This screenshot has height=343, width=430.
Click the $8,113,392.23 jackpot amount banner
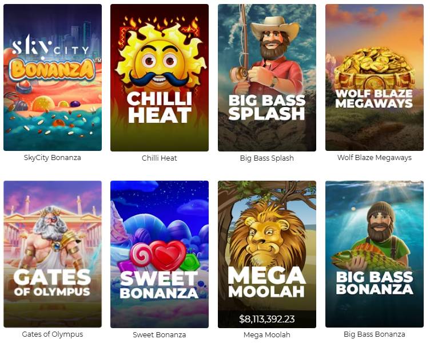267,319
